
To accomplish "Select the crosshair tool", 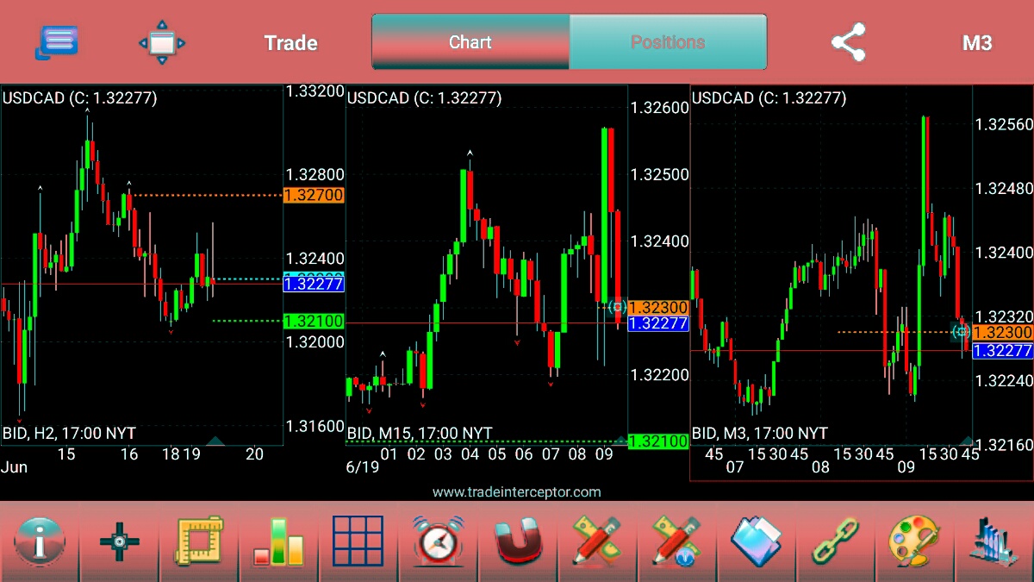I will click(119, 541).
